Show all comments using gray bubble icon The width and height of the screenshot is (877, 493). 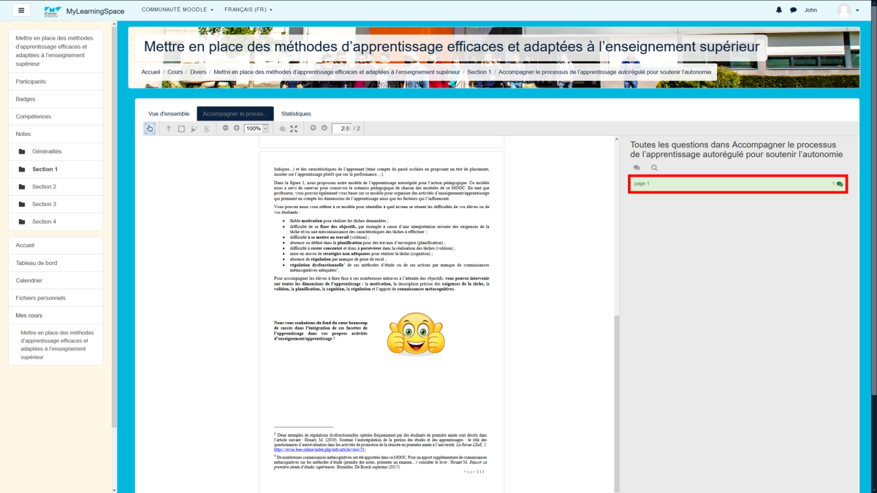click(637, 168)
